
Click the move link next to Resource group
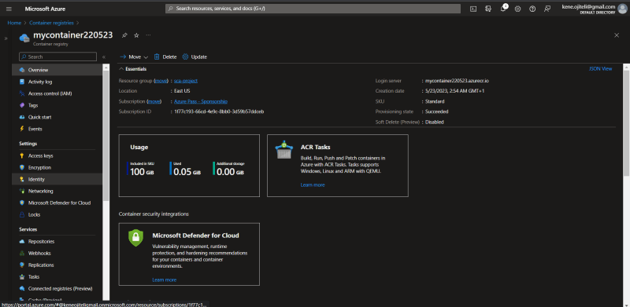pyautogui.click(x=161, y=81)
